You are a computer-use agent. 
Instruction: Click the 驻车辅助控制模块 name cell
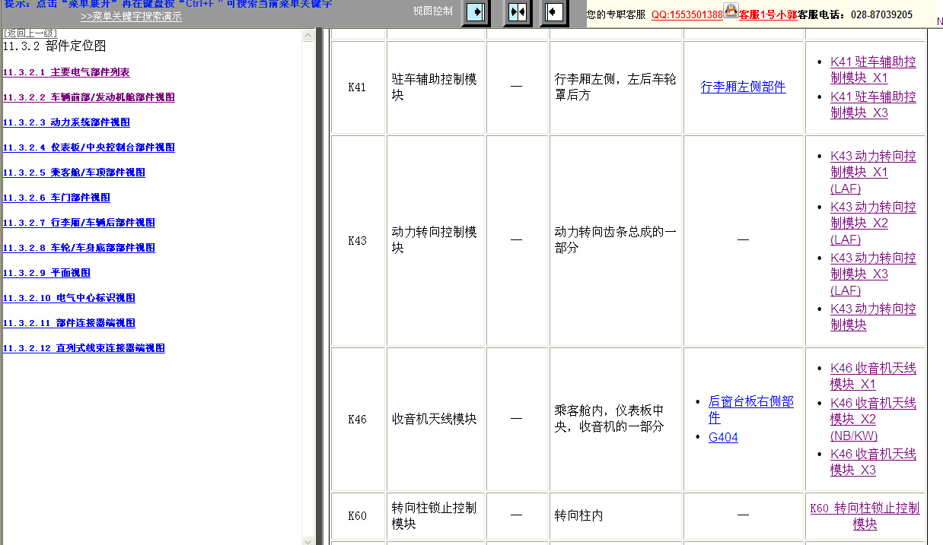(435, 87)
